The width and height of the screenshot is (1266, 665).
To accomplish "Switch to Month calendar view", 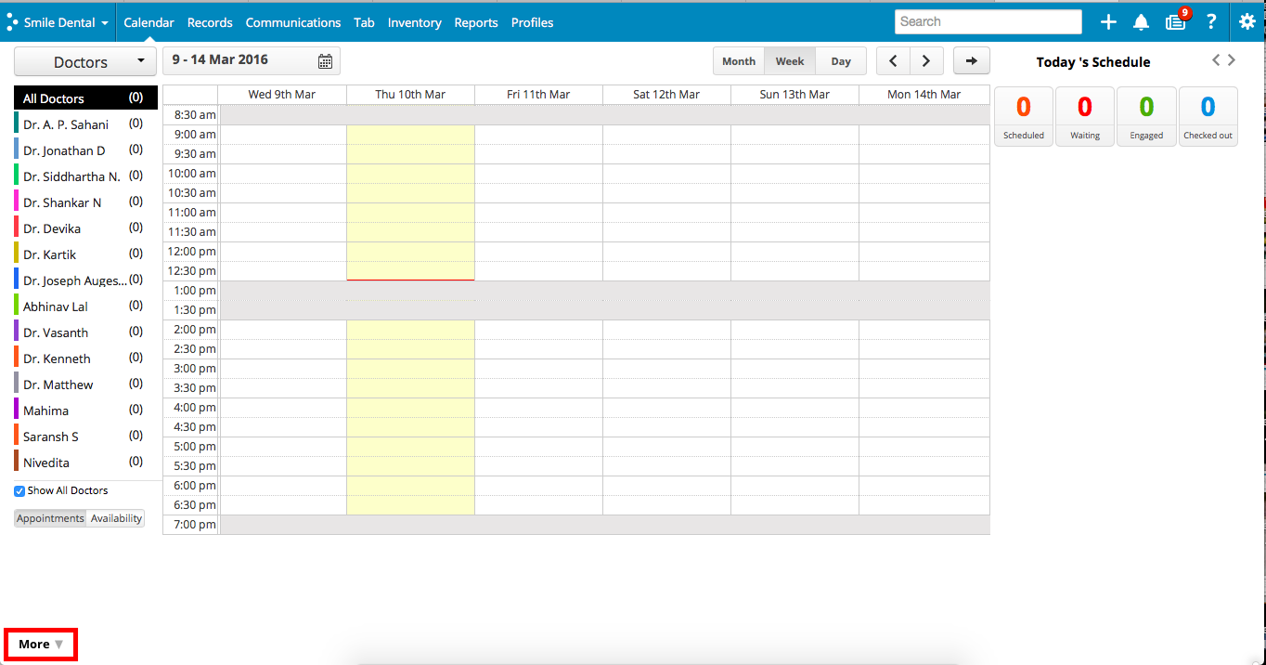I will coord(738,59).
